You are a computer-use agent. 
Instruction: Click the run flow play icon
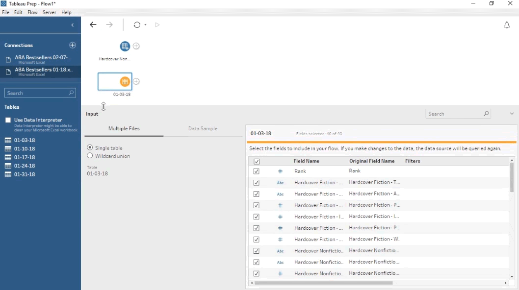[x=157, y=25]
